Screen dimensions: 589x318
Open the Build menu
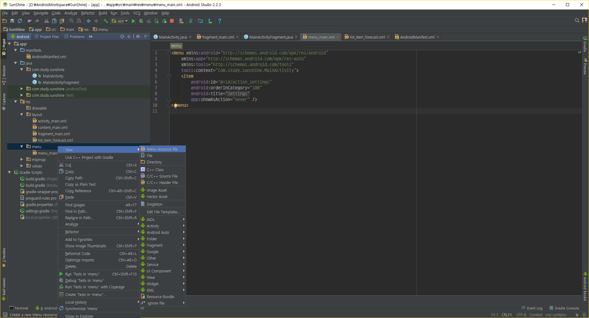(x=103, y=13)
